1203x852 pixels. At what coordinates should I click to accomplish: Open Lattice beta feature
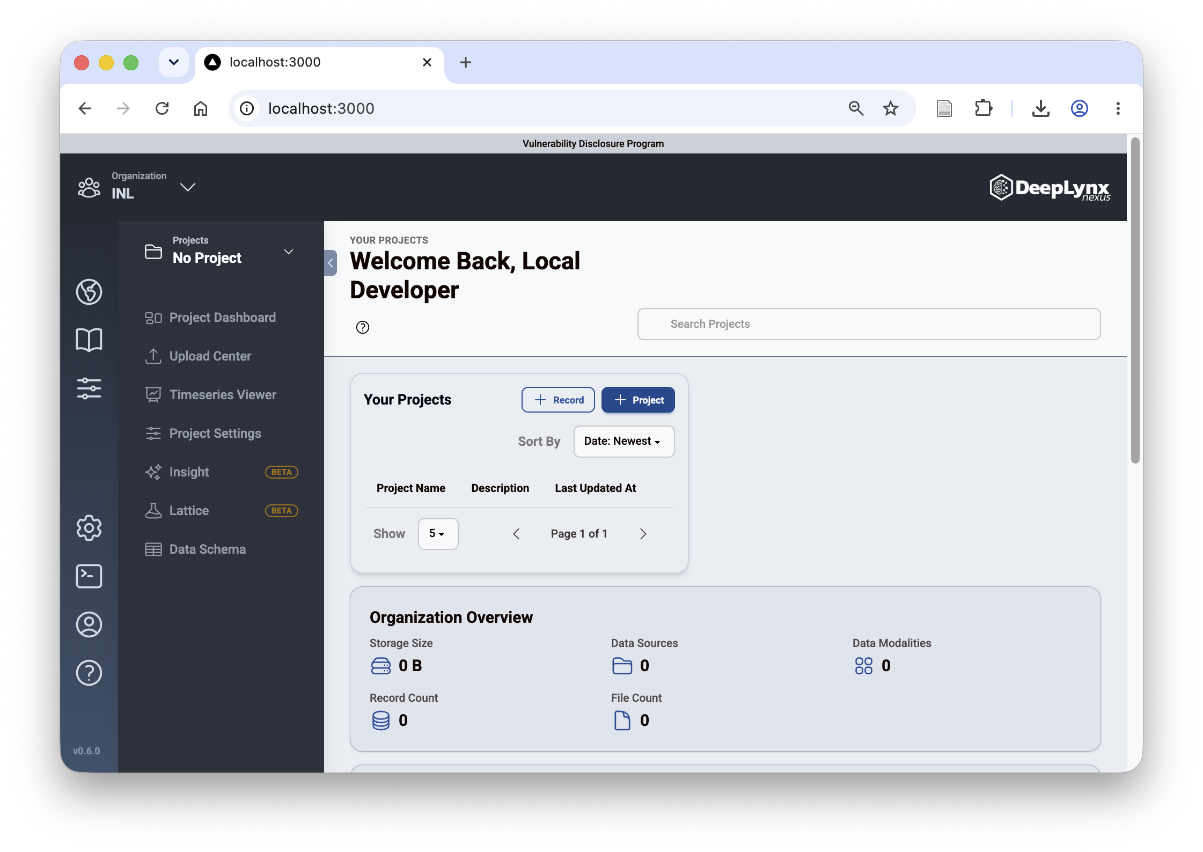pos(221,511)
